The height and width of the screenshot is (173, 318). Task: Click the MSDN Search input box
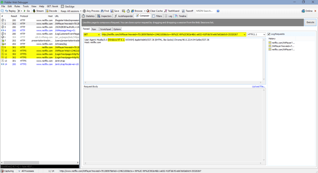[205, 11]
